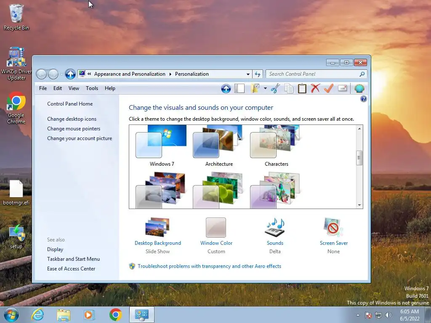The width and height of the screenshot is (431, 323).
Task: Open Taskbar and Start Menu link
Action: click(x=73, y=259)
